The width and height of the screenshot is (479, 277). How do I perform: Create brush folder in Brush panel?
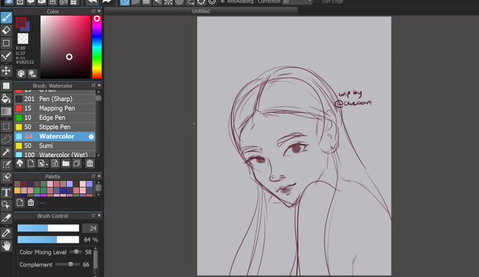click(66, 164)
